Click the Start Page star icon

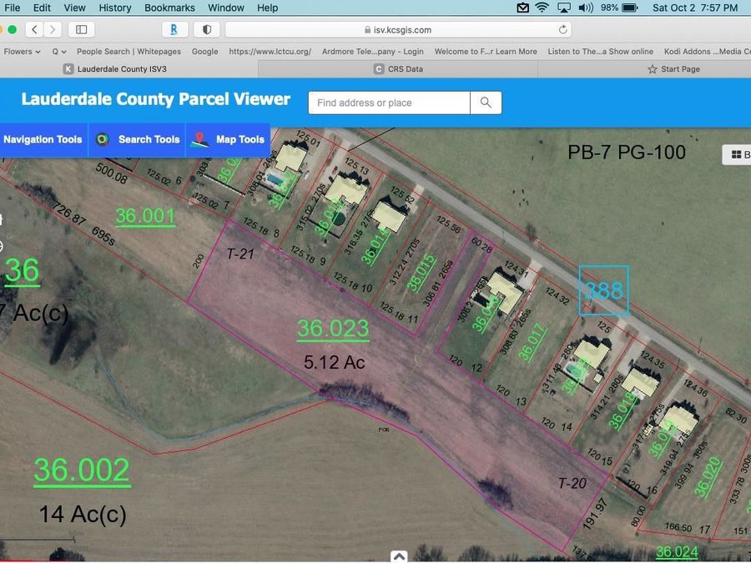[652, 69]
